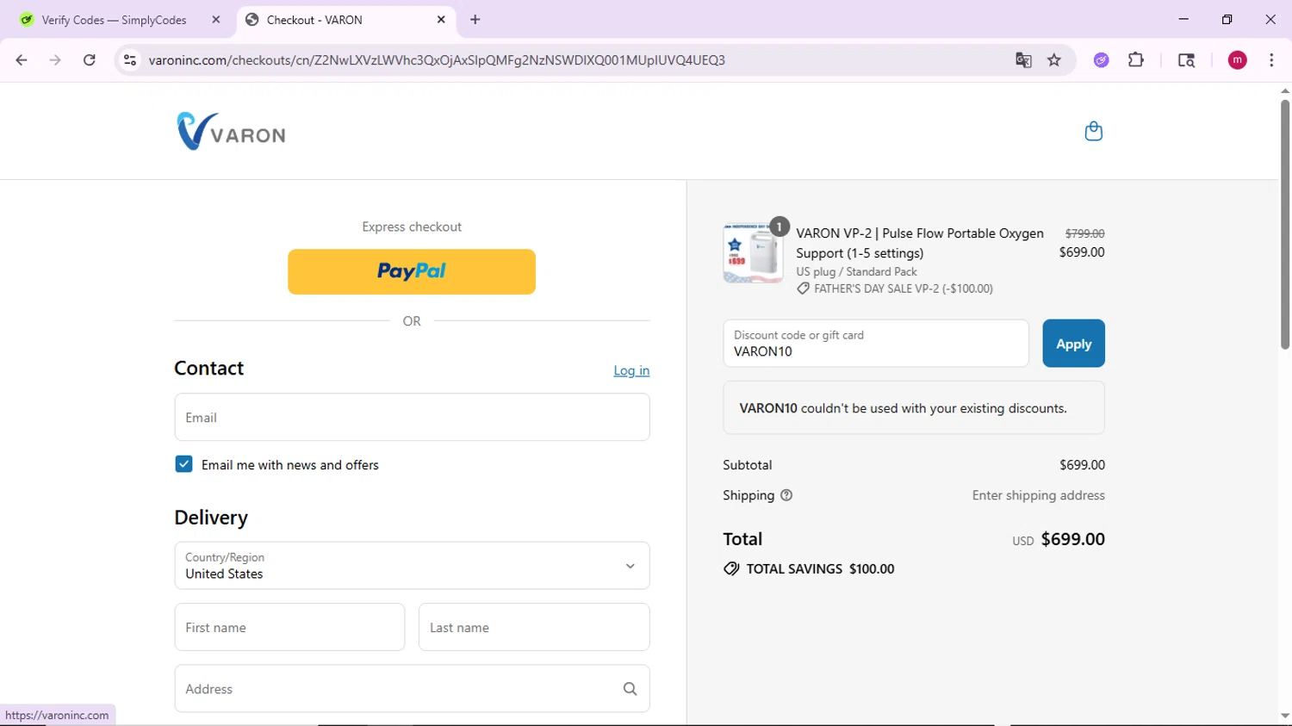Open a new browser tab
The width and height of the screenshot is (1292, 726).
point(475,20)
